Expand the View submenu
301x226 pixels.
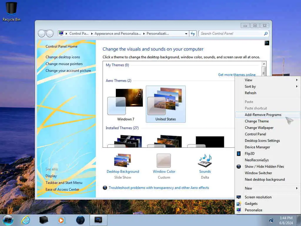267,80
